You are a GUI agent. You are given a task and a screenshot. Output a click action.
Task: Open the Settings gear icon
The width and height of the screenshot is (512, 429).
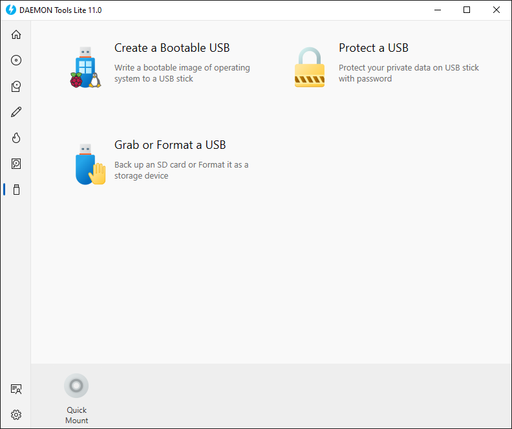click(x=16, y=415)
